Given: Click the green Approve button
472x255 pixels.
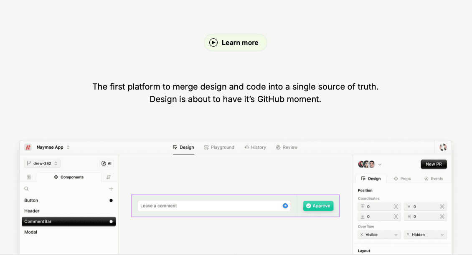Looking at the screenshot, I should tap(318, 206).
